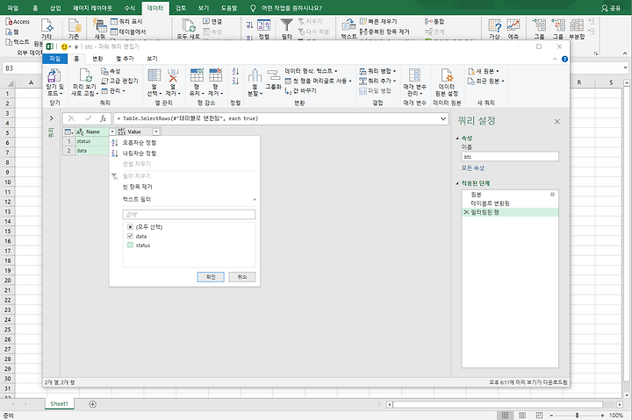
Task: Click the filter search (검색) field
Action: point(189,214)
